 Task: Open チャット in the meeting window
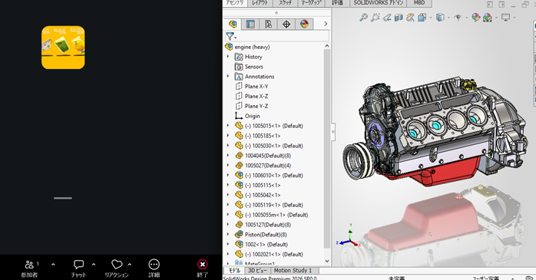tap(78, 268)
